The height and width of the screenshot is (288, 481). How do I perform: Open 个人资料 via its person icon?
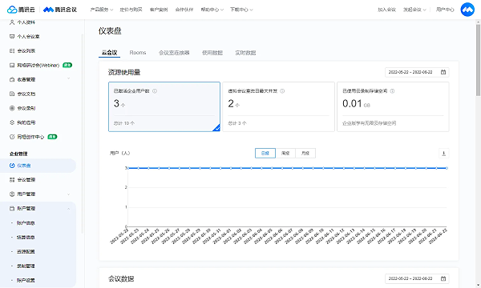click(x=12, y=22)
